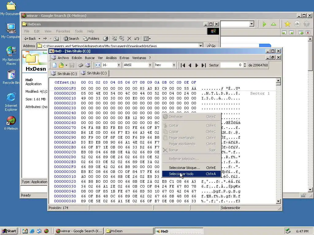Click the new tab plus icon in K-Meleon
314x235 pixels.
tap(301, 32)
